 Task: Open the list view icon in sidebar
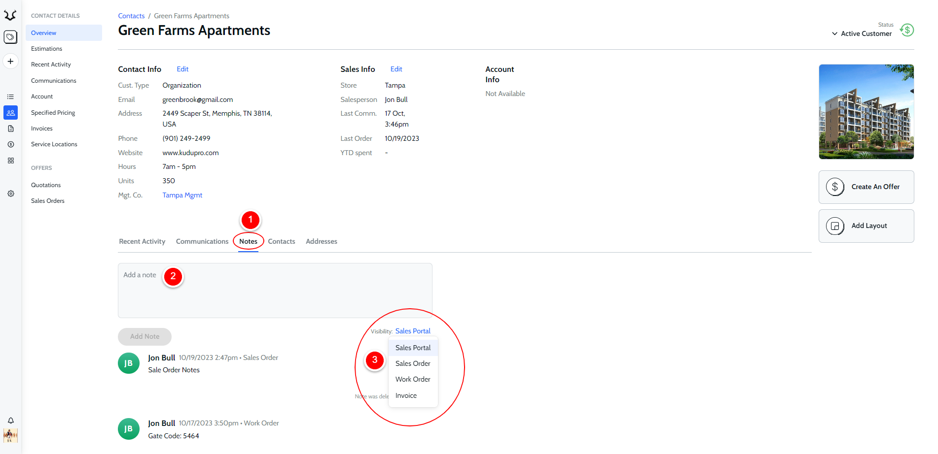[x=10, y=97]
